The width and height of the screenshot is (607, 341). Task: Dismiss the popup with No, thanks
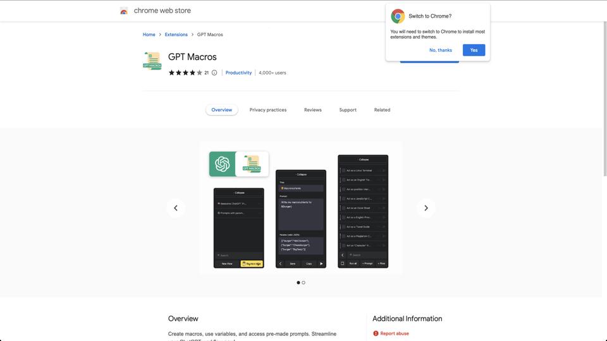(x=441, y=51)
